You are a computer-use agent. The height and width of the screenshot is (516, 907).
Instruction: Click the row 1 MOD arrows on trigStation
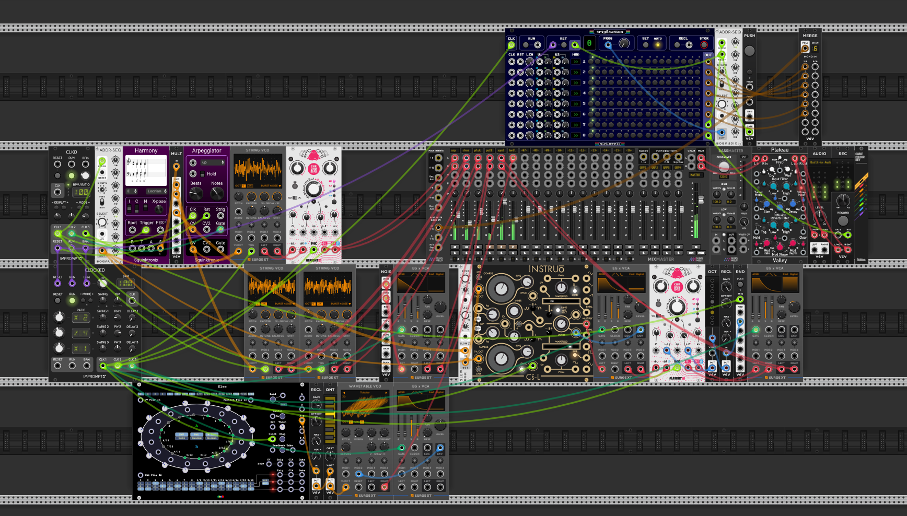[x=576, y=62]
